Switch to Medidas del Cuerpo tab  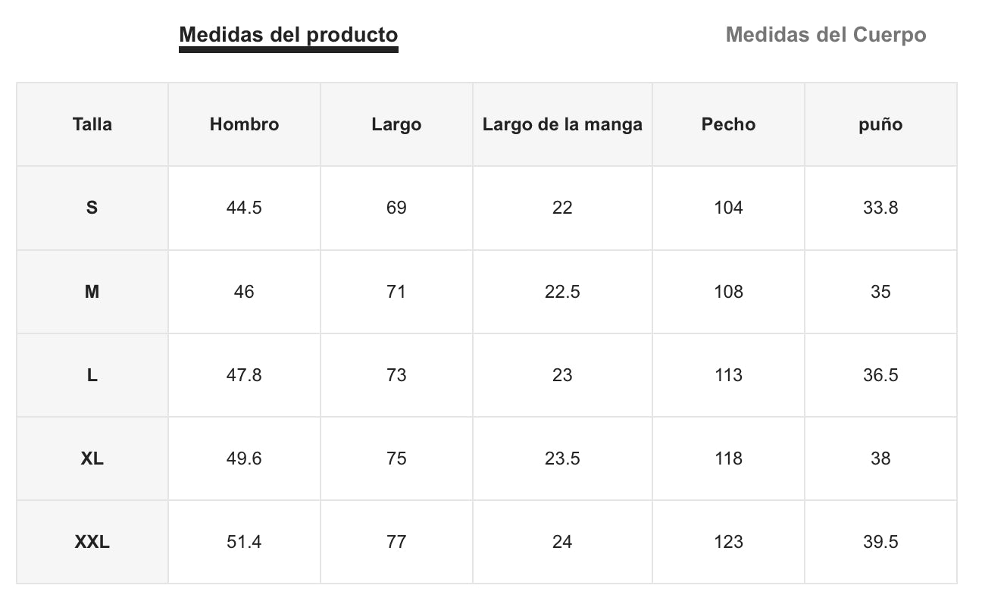pyautogui.click(x=825, y=35)
